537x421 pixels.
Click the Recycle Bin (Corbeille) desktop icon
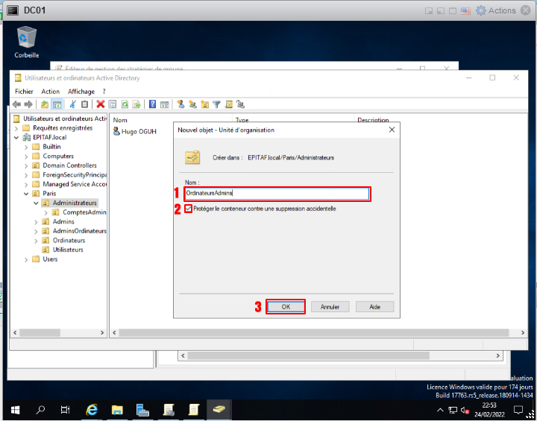[27, 42]
